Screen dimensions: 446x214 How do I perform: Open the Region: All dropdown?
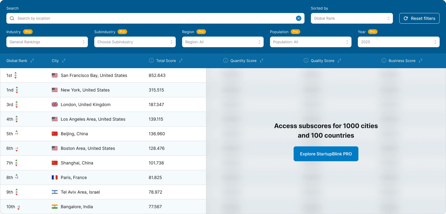[x=223, y=42]
